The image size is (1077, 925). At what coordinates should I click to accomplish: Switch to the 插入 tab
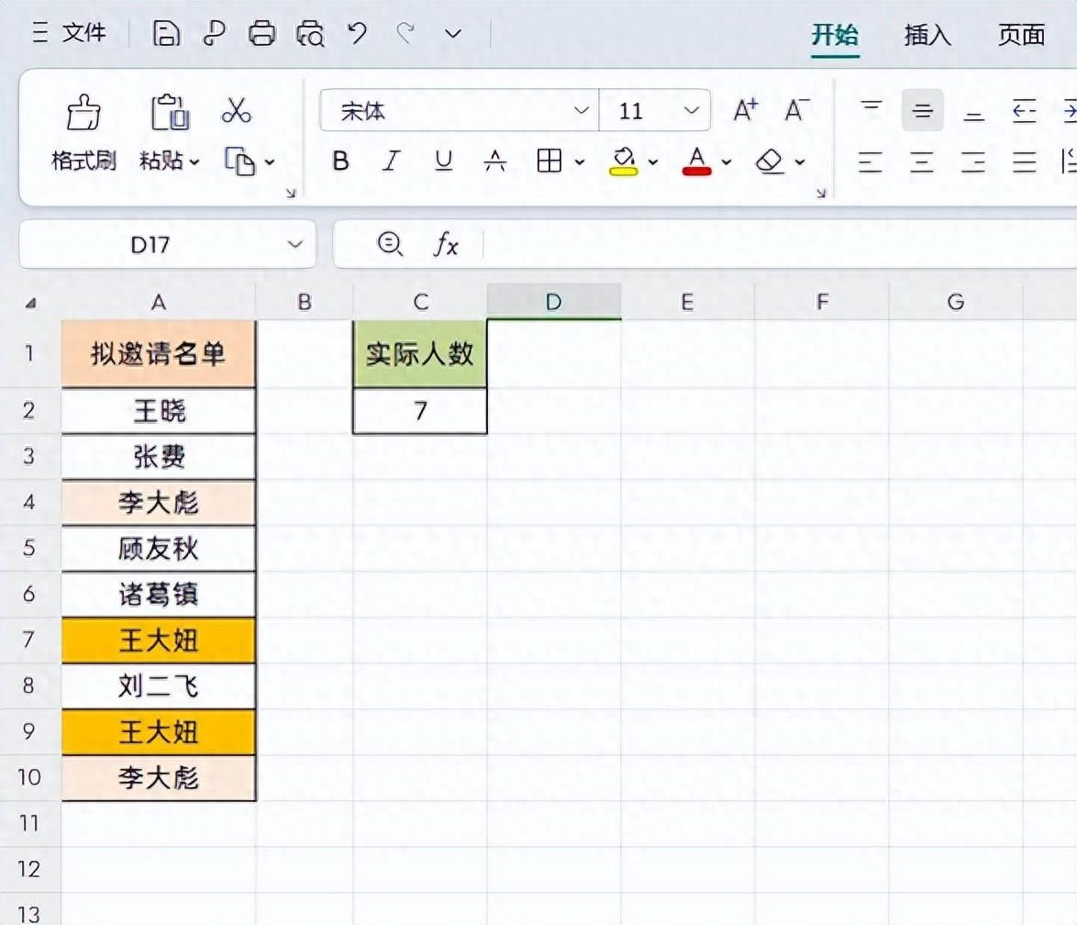(x=927, y=34)
